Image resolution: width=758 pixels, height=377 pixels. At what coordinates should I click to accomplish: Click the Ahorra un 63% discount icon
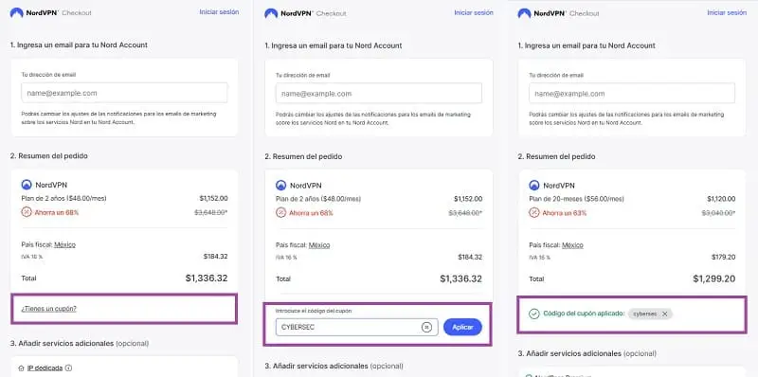[x=534, y=213]
